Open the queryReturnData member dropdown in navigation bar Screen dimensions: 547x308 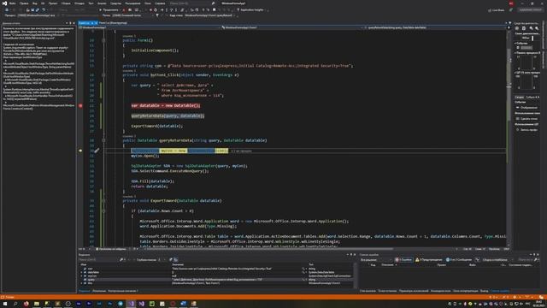coord(434,27)
